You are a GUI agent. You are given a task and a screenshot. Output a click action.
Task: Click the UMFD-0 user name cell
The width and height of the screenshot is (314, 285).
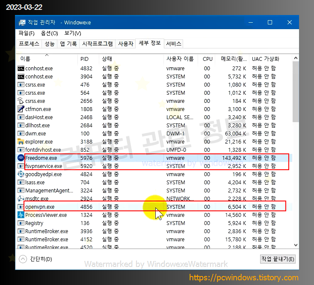(x=176, y=150)
